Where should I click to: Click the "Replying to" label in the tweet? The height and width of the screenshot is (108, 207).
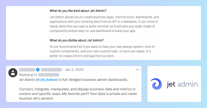pyautogui.click(x=28, y=75)
